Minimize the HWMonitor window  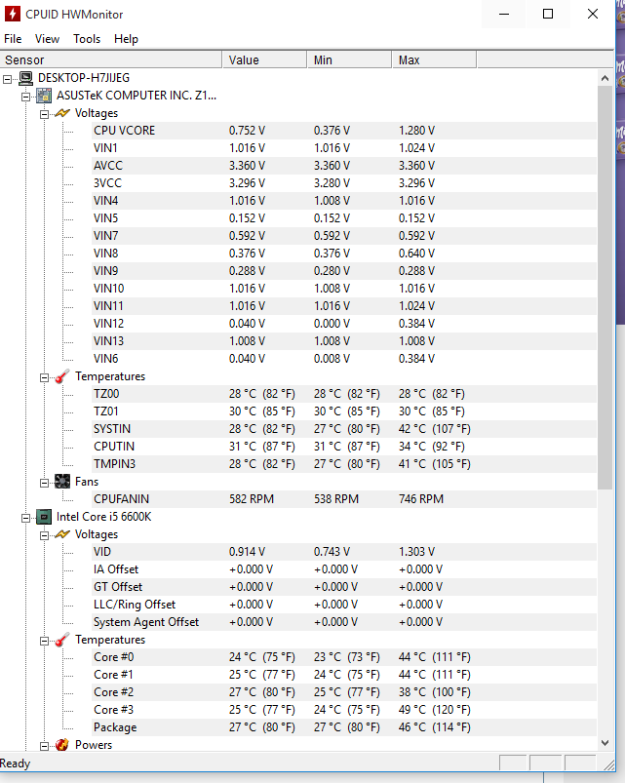tap(504, 14)
